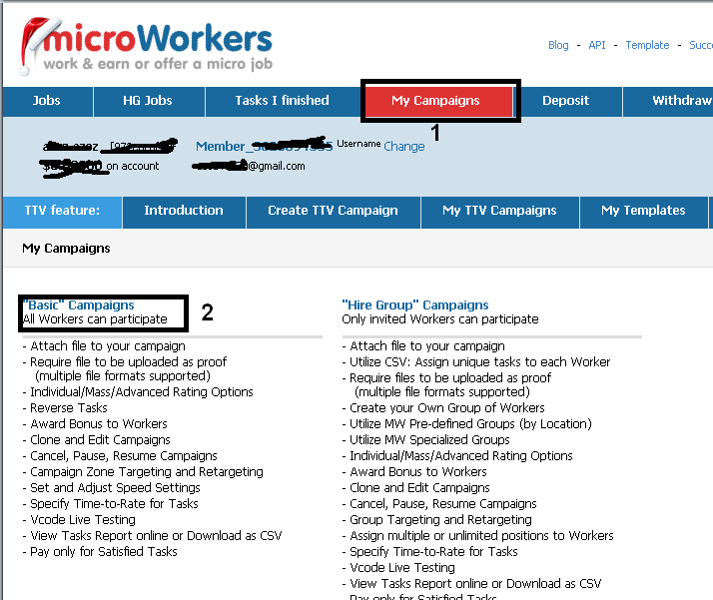713x600 pixels.
Task: Click 'Assign multiple or unlimited positions' item
Action: click(481, 536)
